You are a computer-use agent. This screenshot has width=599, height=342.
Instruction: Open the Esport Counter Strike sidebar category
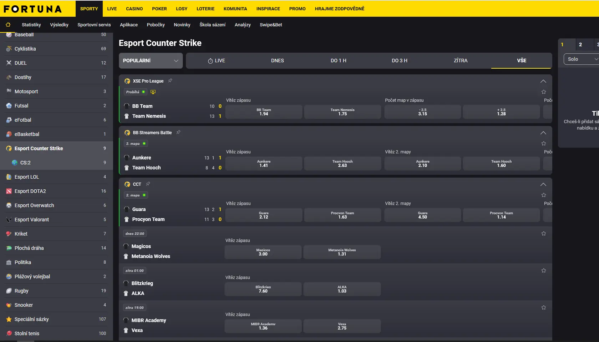56,148
